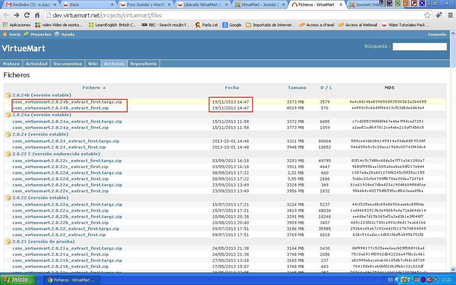Open the Acceso a cPanel bookmark
The width and height of the screenshot is (456, 285).
click(317, 25)
